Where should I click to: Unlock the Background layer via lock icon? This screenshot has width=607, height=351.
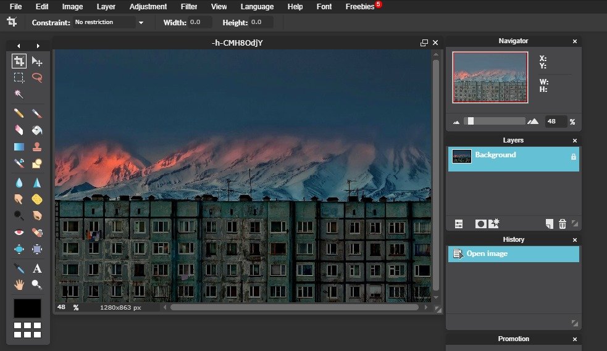coord(573,157)
